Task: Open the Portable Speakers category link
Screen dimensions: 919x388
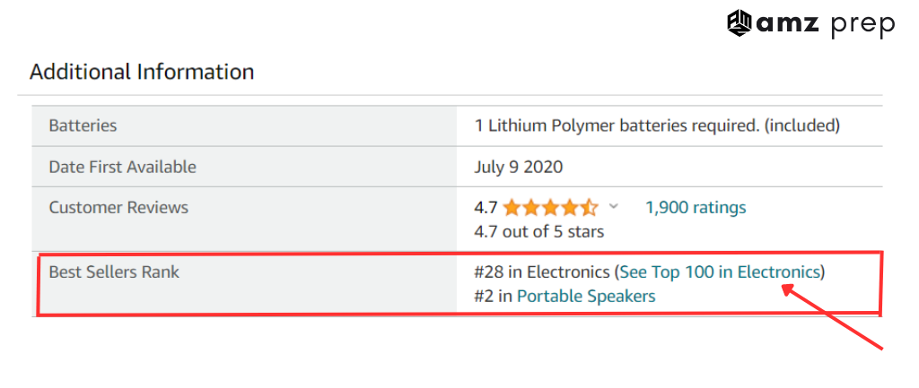Action: [x=586, y=296]
